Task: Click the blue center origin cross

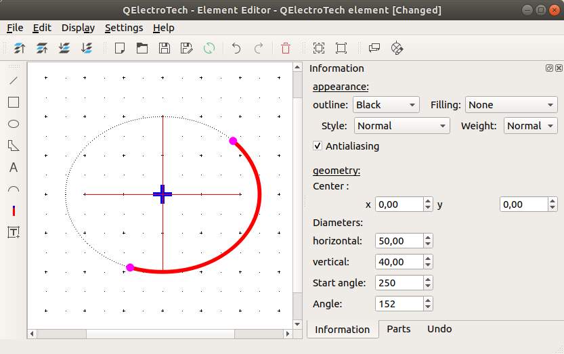Action: click(x=162, y=194)
